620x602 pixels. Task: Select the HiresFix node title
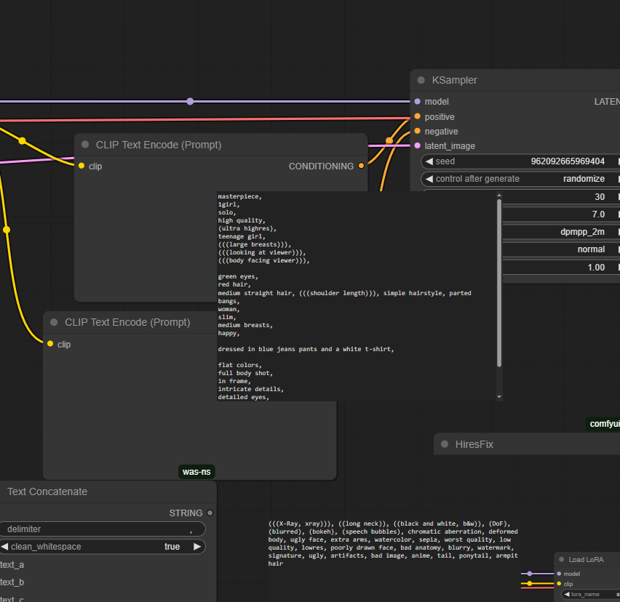[x=474, y=444]
